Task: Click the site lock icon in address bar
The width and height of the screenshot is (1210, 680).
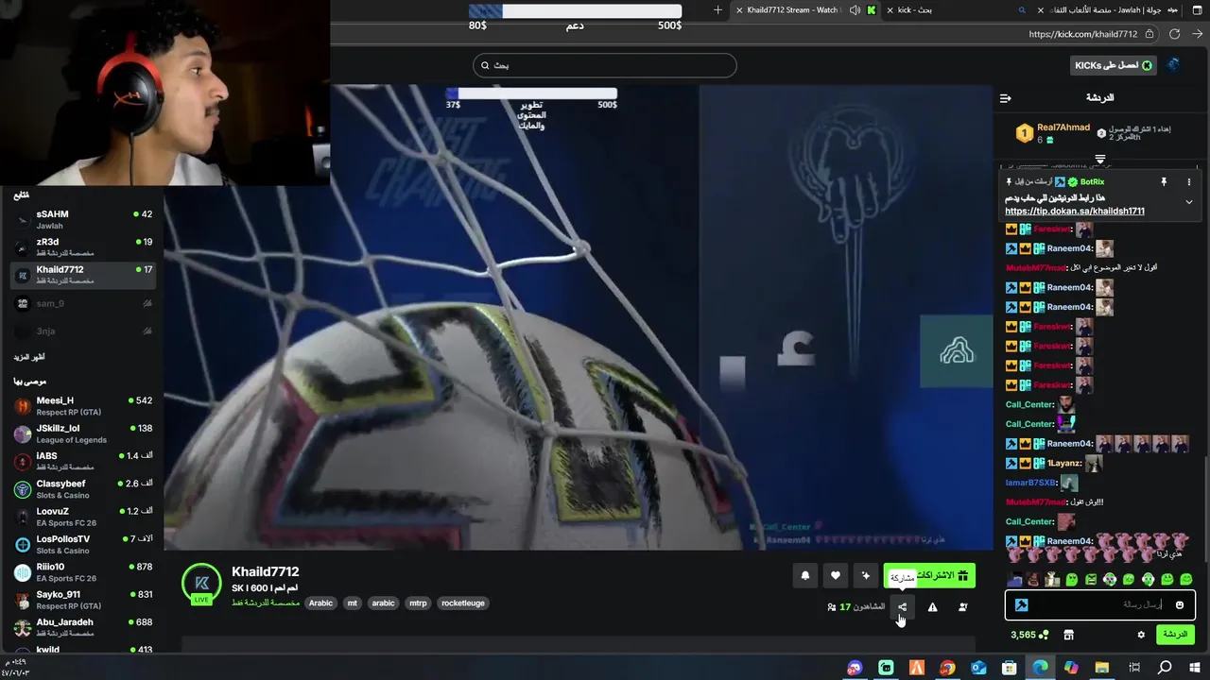Action: (1149, 34)
